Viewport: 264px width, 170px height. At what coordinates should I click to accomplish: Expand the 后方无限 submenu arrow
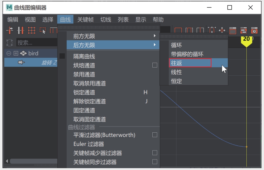click(x=155, y=45)
